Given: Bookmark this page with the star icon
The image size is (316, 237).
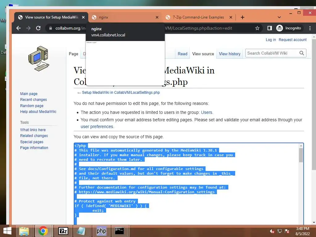Looking at the screenshot, I should tap(257, 28).
